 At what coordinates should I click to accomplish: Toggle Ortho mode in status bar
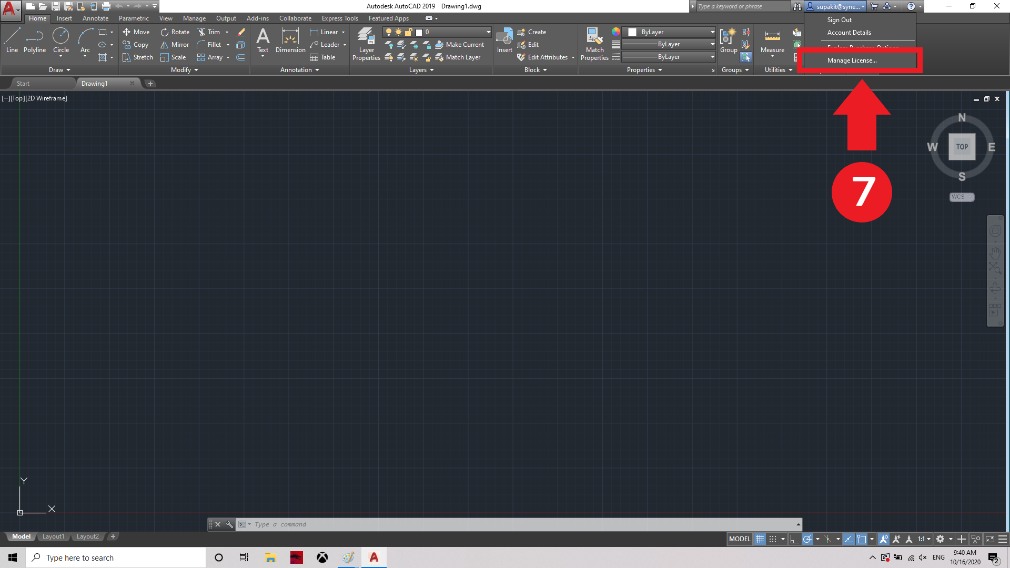(794, 539)
